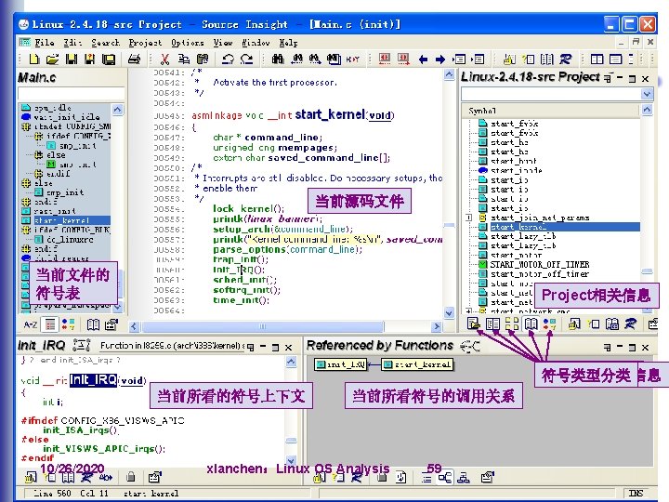
Task: Click the Go Forward blue arrow
Action: pos(440,59)
